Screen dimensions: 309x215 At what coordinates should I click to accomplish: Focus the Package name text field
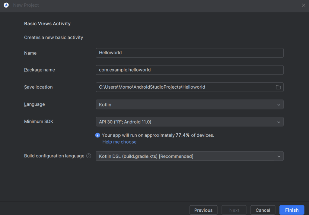[x=190, y=70]
